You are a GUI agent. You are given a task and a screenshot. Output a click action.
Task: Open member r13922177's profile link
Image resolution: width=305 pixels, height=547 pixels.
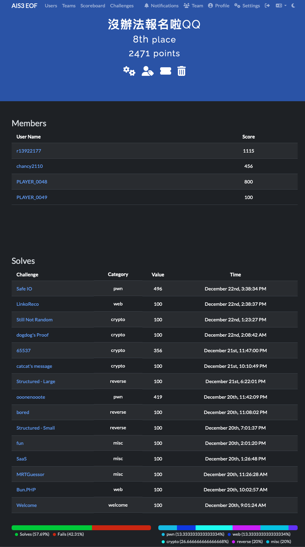pyautogui.click(x=29, y=151)
